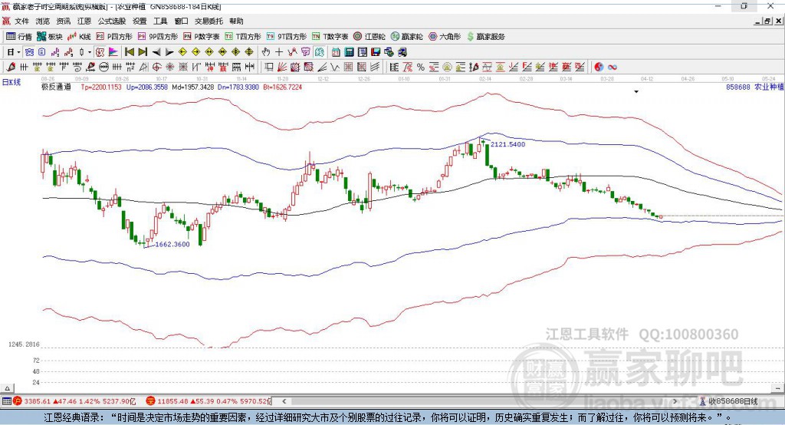This screenshot has width=785, height=425.
Task: Open 赢家服务 with dollar icon
Action: click(485, 37)
